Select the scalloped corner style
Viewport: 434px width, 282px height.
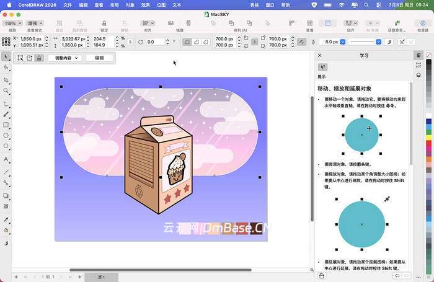tap(197, 42)
